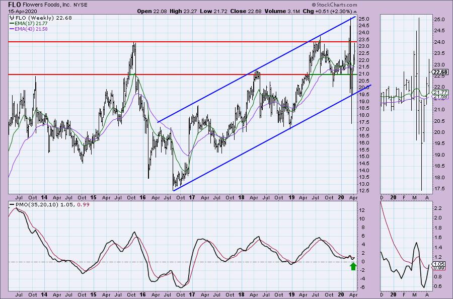Image resolution: width=453 pixels, height=299 pixels.
Task: Select the purple EMA(43) legend line swatch
Action: pyautogui.click(x=12, y=29)
